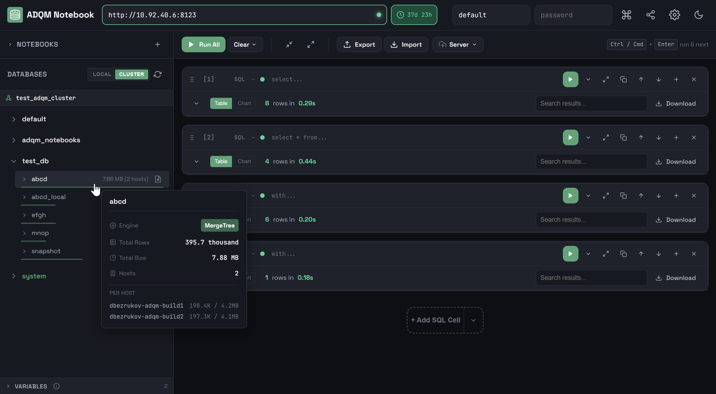The height and width of the screenshot is (394, 716).
Task: Click the password input field
Action: tap(573, 15)
